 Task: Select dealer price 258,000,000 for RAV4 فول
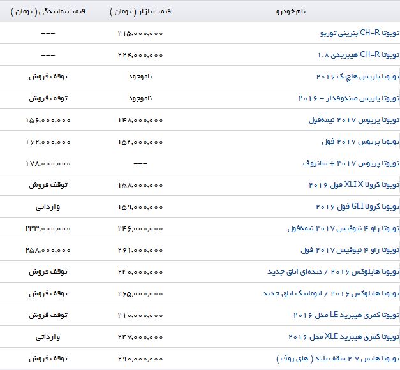(48, 250)
